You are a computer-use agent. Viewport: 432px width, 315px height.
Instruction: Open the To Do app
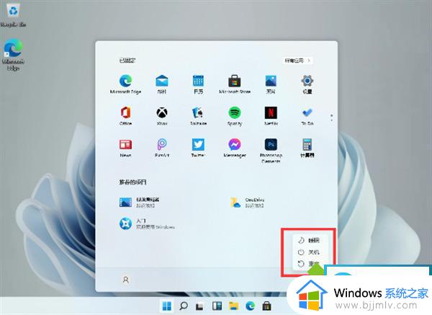click(307, 116)
